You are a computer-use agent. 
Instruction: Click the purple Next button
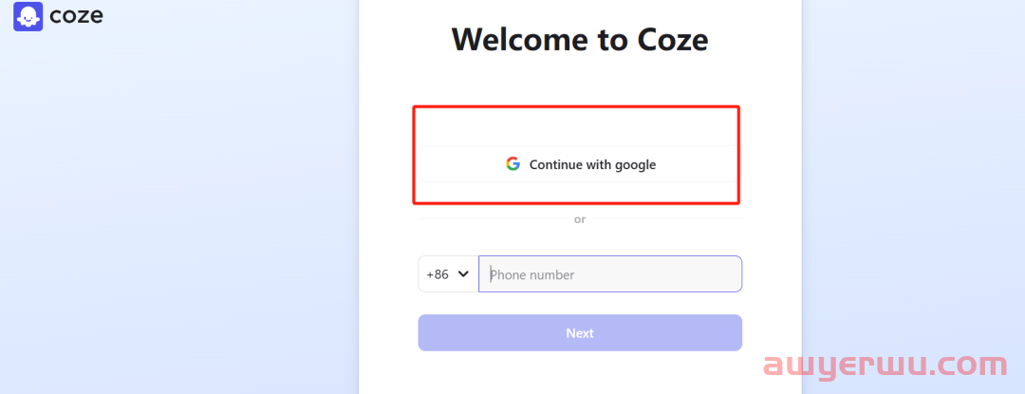coord(580,332)
